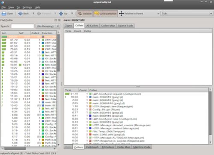Select the Flat Profile row with Incl. 16.64
Image resolution: width=214 pixels, height=155 pixels.
(29, 93)
